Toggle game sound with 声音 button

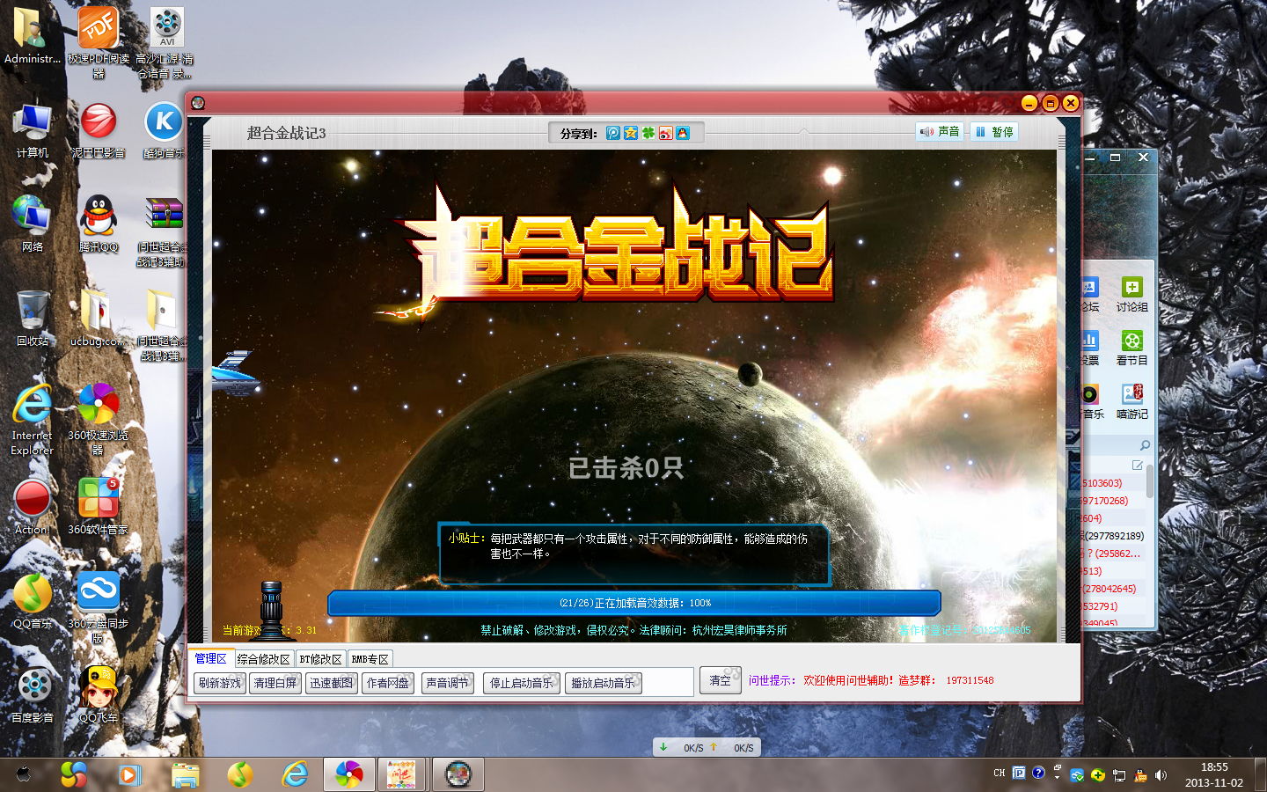(940, 132)
